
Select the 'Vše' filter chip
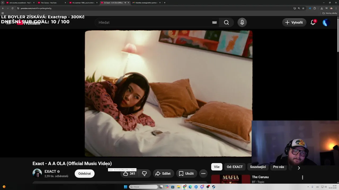pos(217,167)
